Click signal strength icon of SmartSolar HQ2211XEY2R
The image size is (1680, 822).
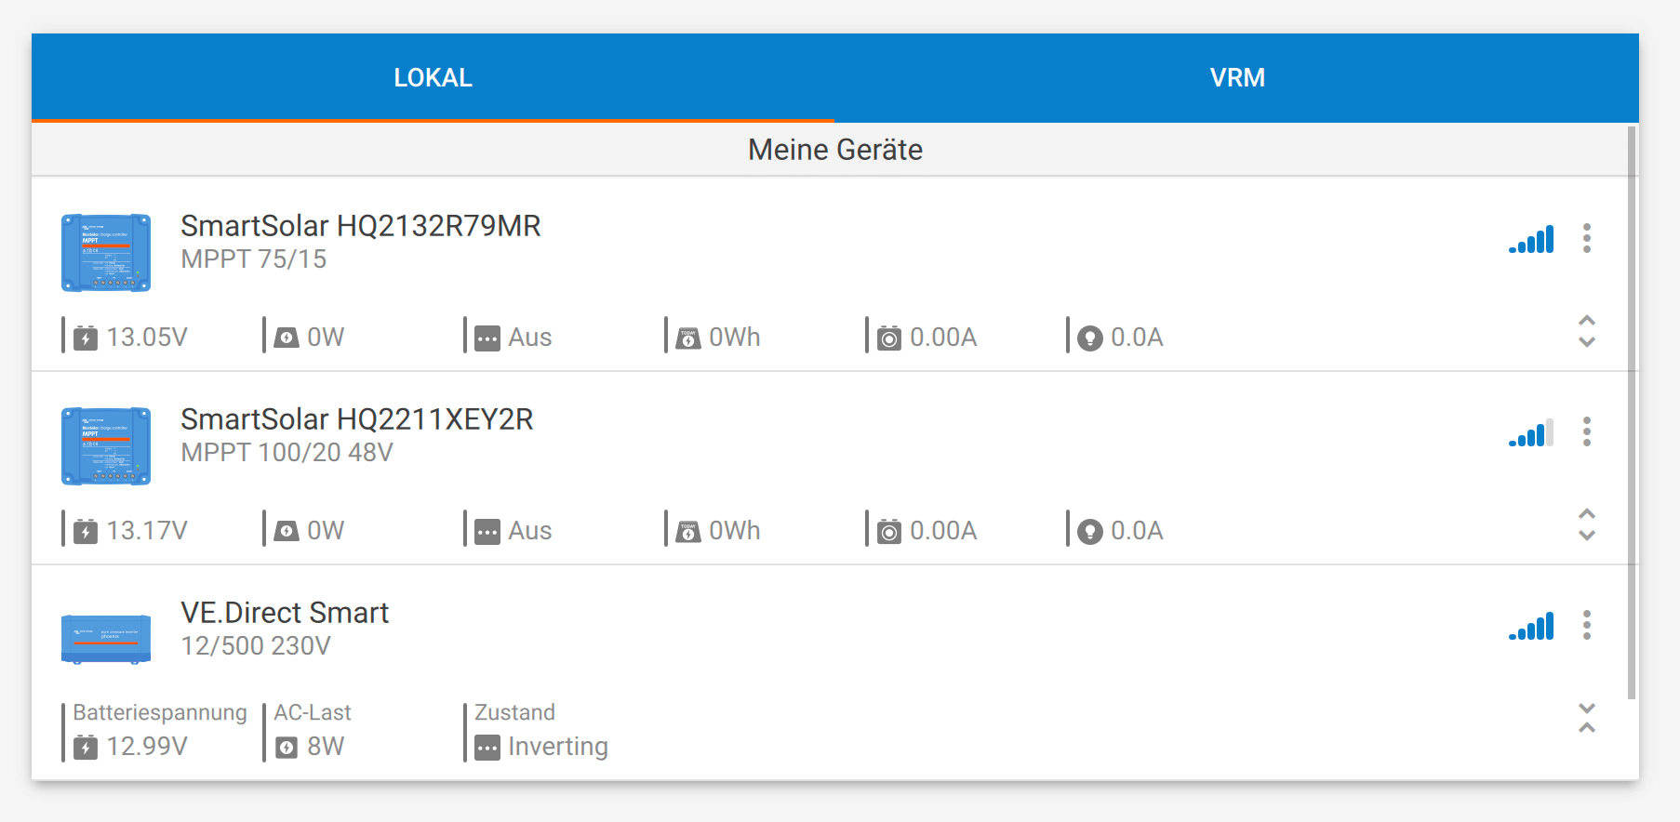pos(1531,432)
